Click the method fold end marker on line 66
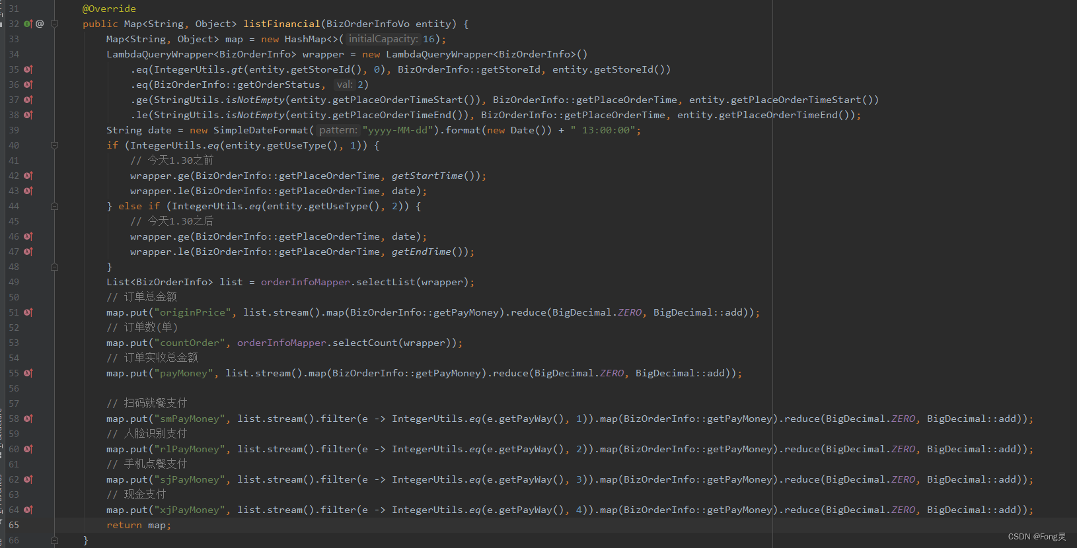1077x548 pixels. click(55, 540)
